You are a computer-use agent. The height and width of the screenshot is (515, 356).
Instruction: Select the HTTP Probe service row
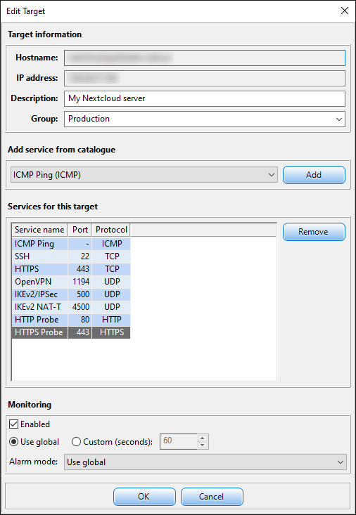tap(71, 320)
